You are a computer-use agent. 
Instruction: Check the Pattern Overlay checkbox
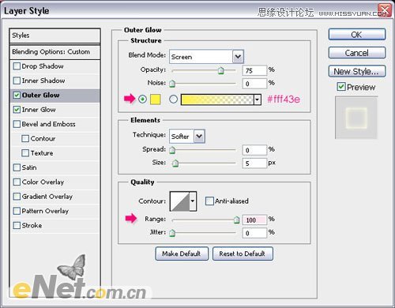[x=17, y=211]
